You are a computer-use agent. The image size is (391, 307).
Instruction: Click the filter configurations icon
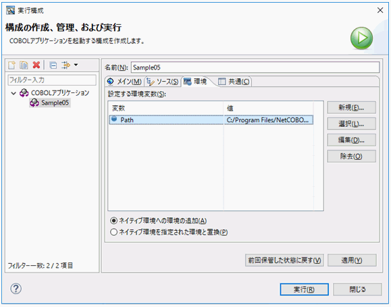point(66,65)
